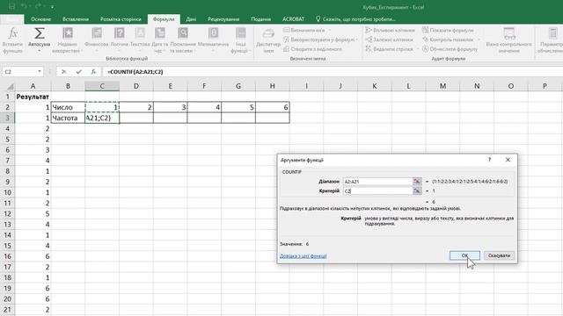563x316 pixels.
Task: Open the help link for this function
Action: 303,255
